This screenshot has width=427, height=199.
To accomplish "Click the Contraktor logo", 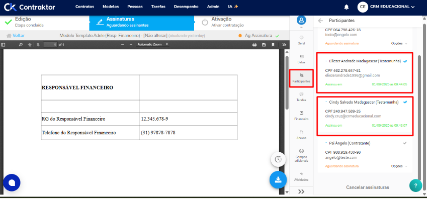I will click(x=29, y=7).
